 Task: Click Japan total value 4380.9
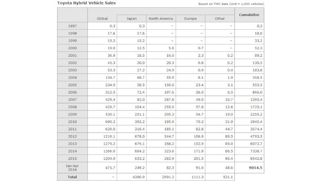pos(139,177)
